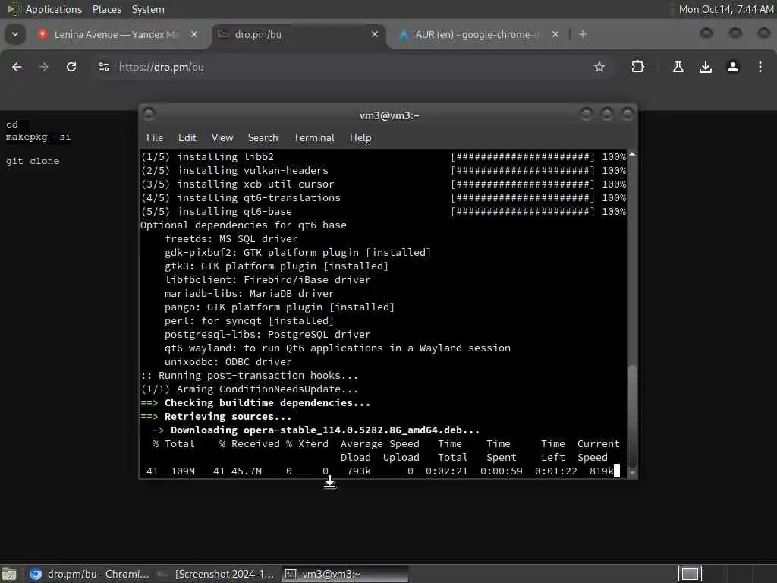The image size is (777, 583).
Task: Click the clock showing Mon Oct 14
Action: (725, 9)
